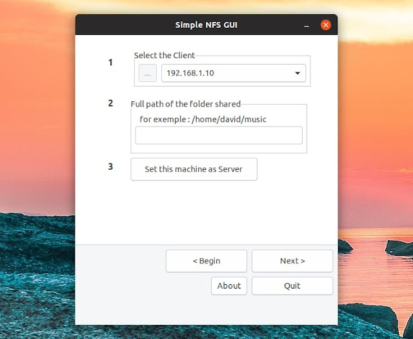Click the "Select the Client" group label
Image resolution: width=413 pixels, height=339 pixels.
[165, 56]
